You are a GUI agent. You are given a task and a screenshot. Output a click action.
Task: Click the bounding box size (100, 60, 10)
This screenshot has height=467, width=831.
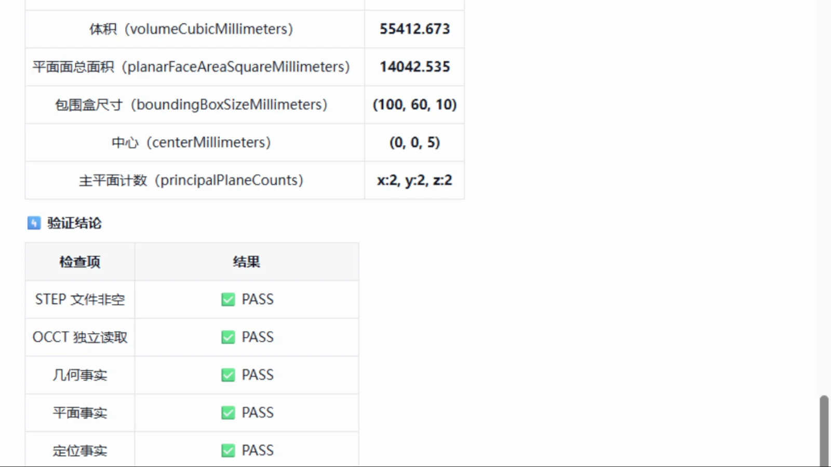pyautogui.click(x=414, y=105)
